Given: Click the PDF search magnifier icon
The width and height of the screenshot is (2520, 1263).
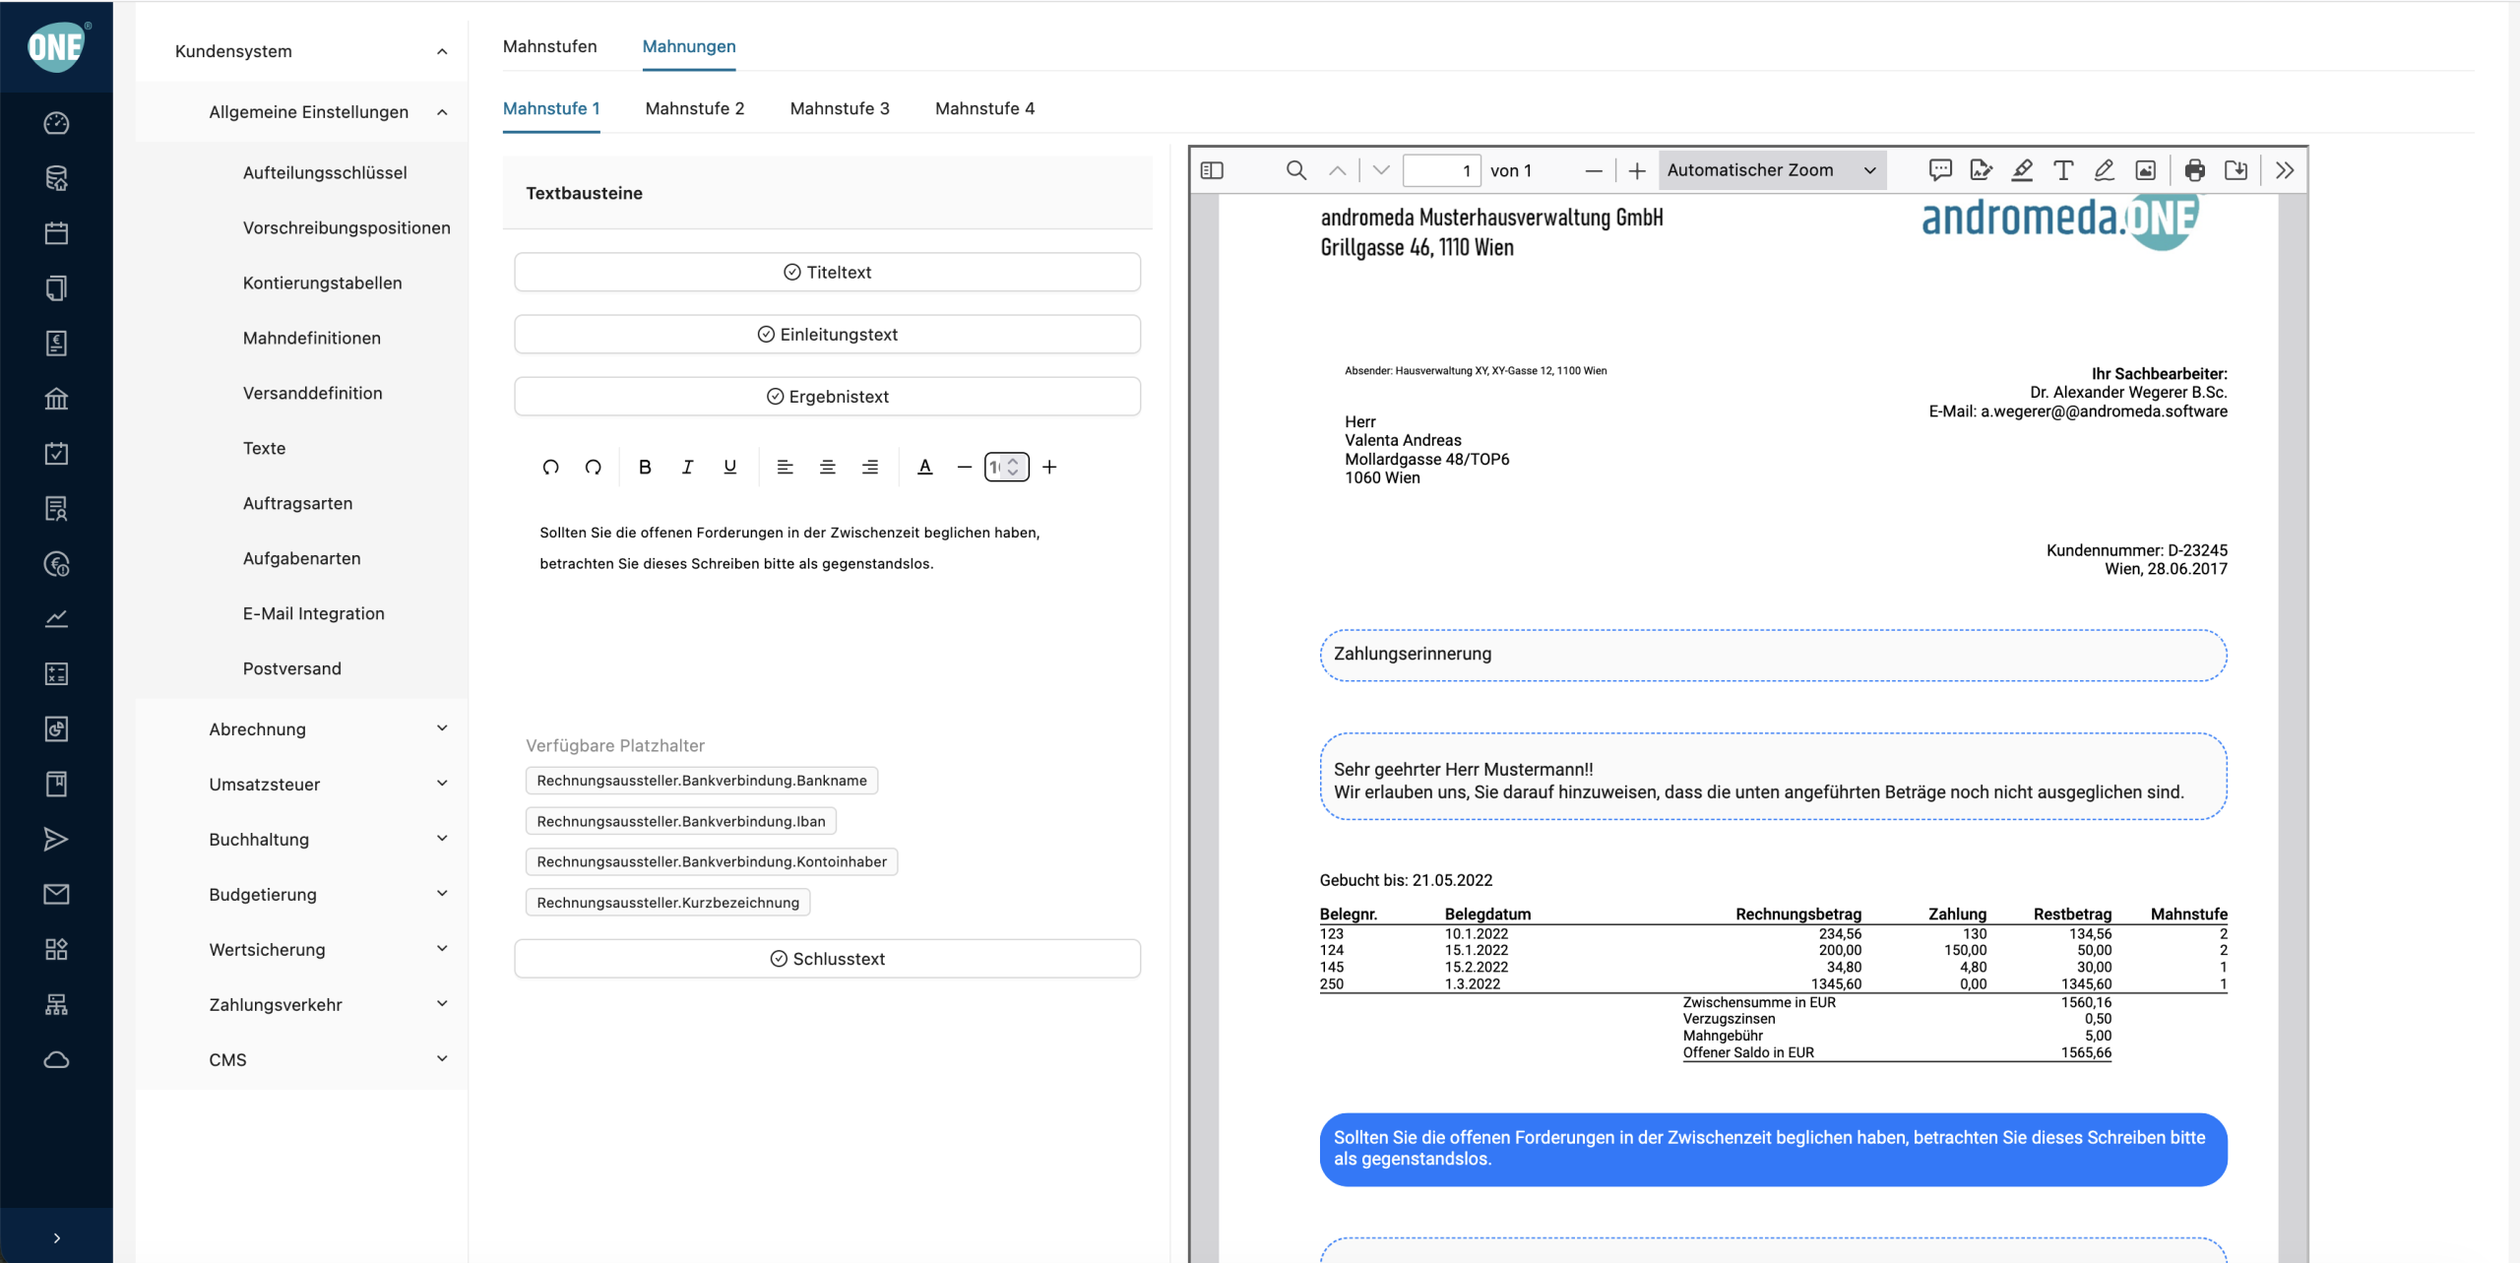Looking at the screenshot, I should coord(1296,170).
